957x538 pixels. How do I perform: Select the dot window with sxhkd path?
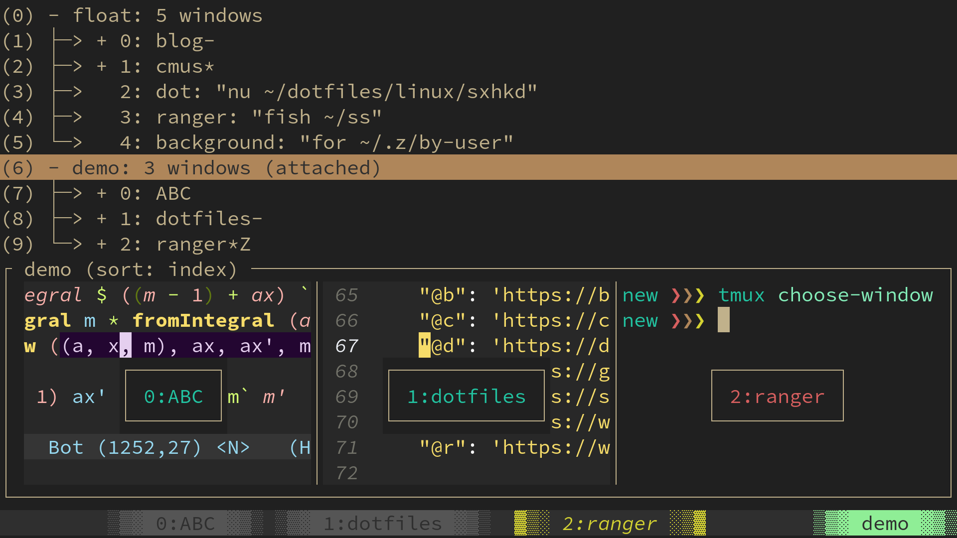(x=478, y=92)
